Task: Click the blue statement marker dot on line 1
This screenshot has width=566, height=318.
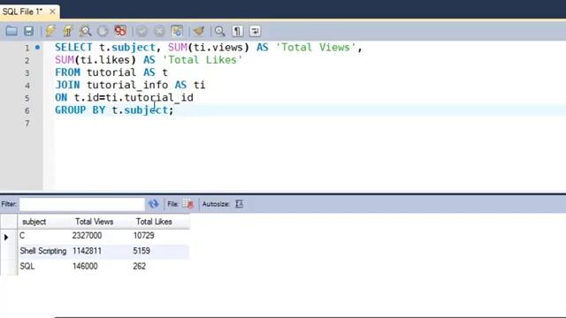Action: [37, 47]
